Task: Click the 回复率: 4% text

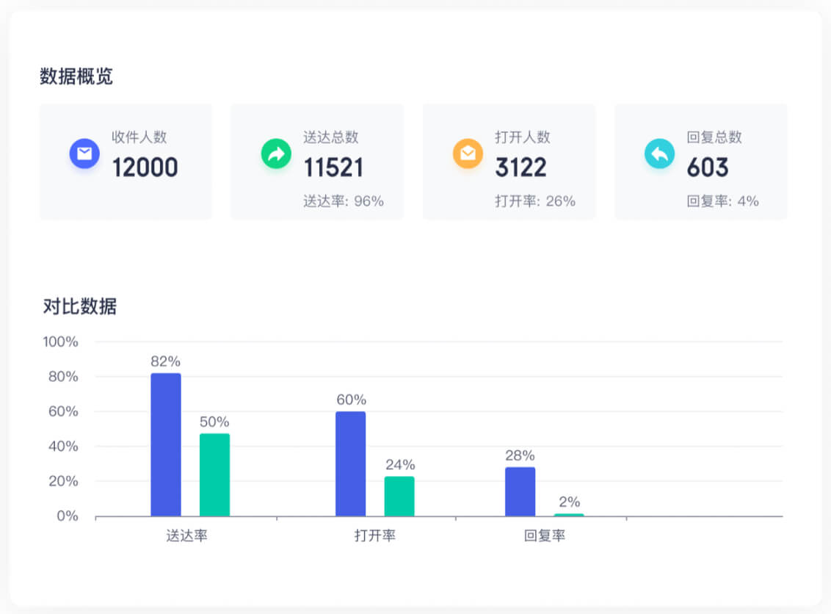Action: pyautogui.click(x=723, y=201)
